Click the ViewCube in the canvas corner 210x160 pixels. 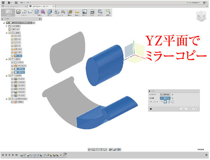coord(201,16)
